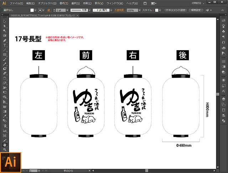The width and height of the screenshot is (228, 173).
Task: Click the vertical scrollbar thumb
Action: pyautogui.click(x=218, y=94)
